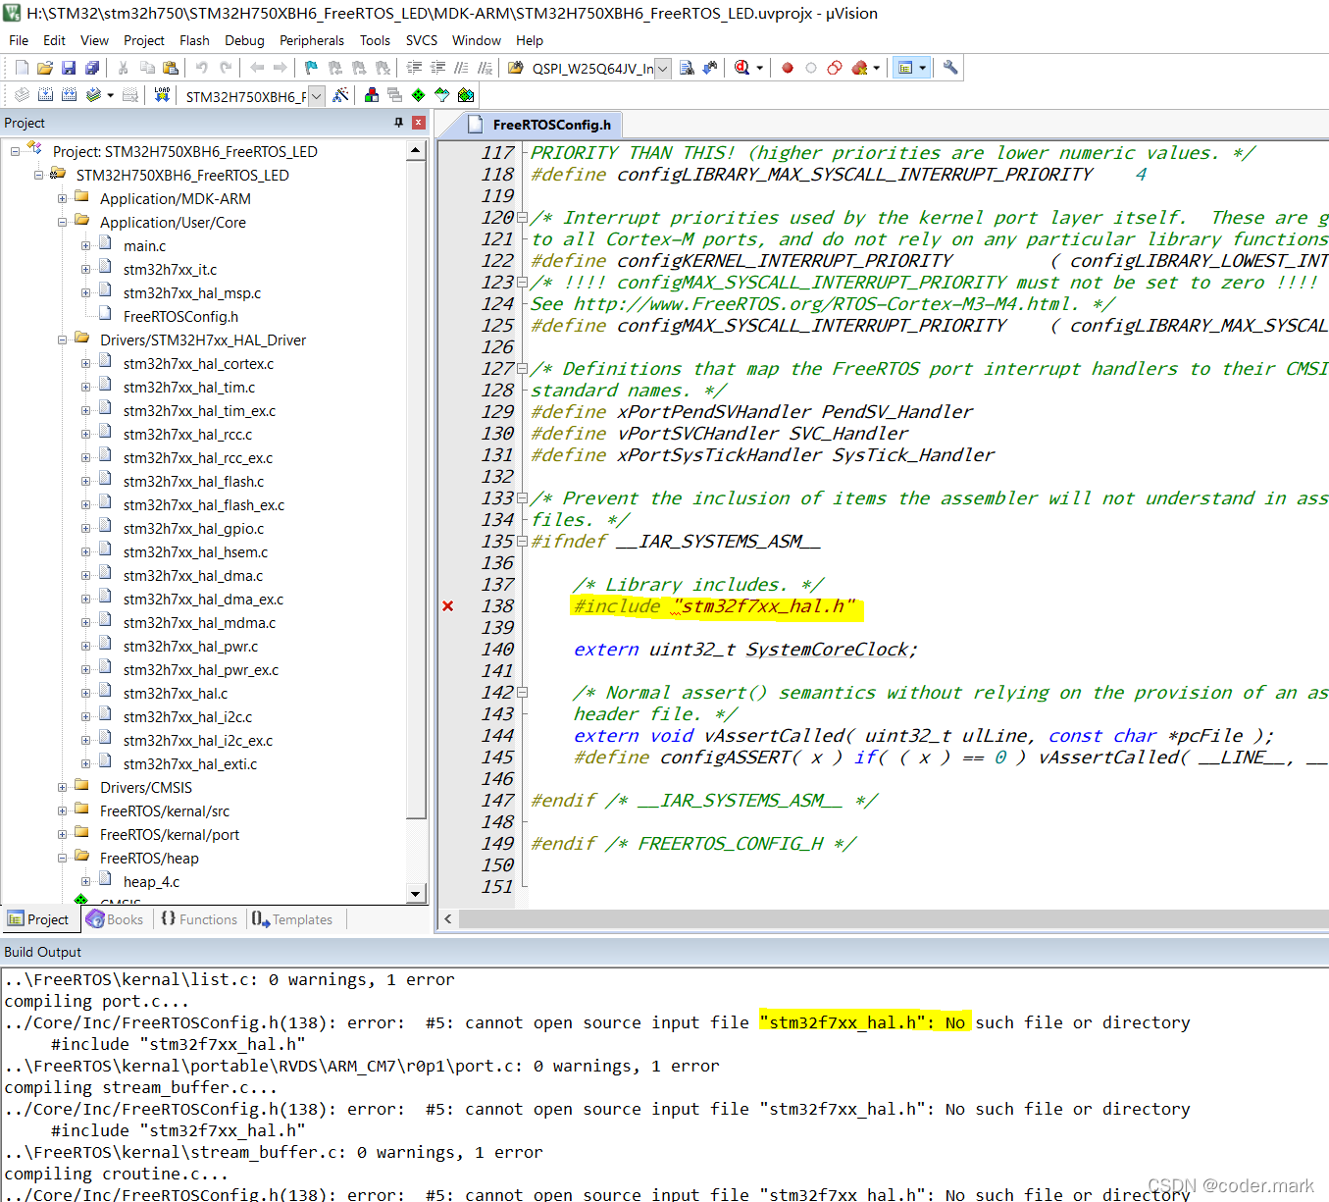Switch to the Templates panel tab
Image resolution: width=1329 pixels, height=1202 pixels.
[292, 919]
